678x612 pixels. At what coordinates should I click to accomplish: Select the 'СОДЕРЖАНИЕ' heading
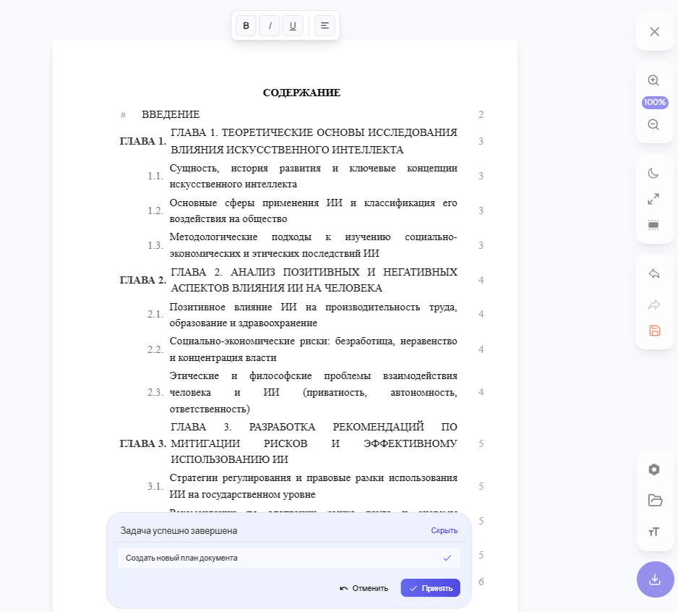[x=302, y=93]
